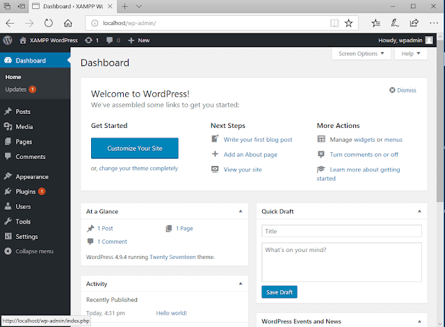Focus the Quick Draft Title field

341,231
